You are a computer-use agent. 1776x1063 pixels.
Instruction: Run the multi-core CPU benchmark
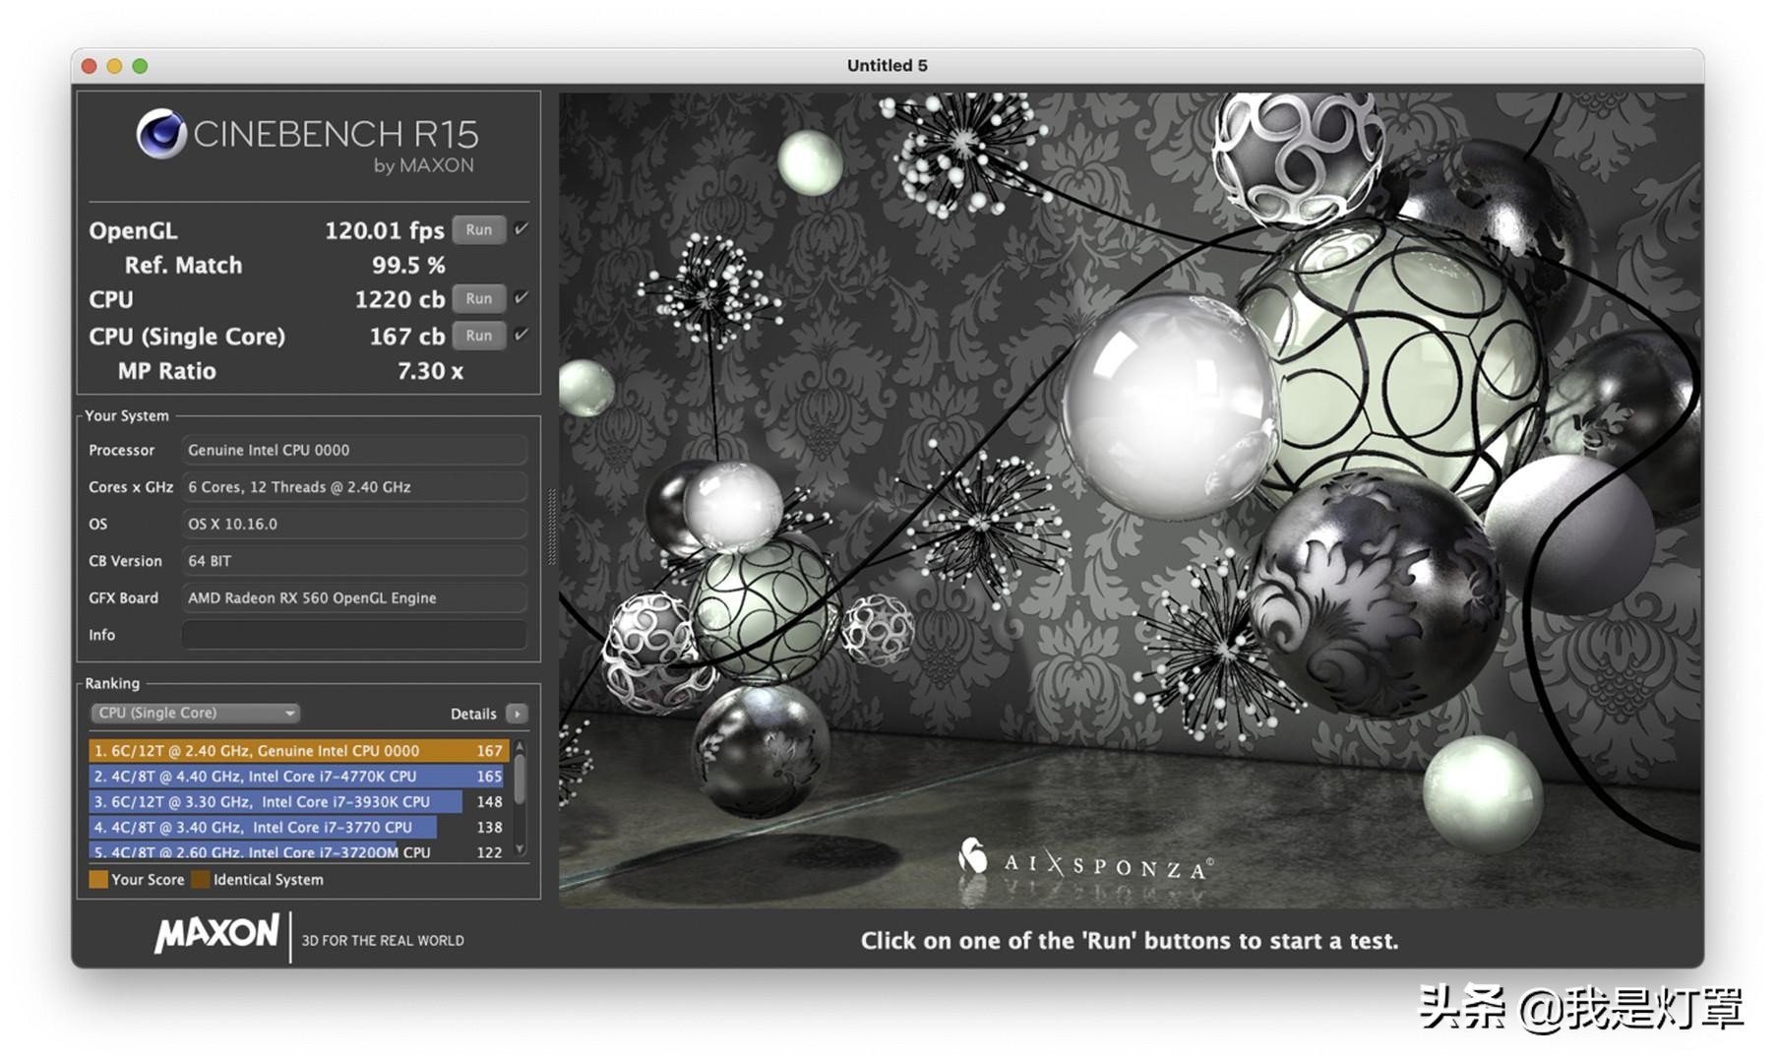(x=479, y=298)
